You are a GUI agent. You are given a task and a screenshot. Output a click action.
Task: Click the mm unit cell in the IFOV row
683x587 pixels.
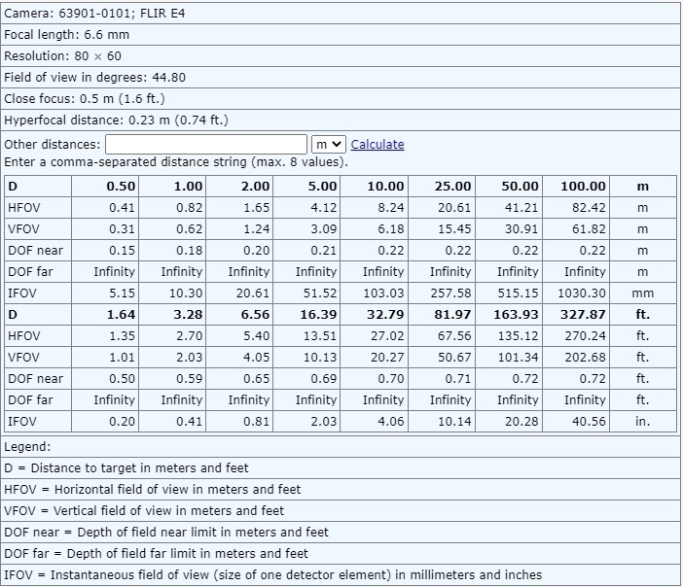[642, 293]
